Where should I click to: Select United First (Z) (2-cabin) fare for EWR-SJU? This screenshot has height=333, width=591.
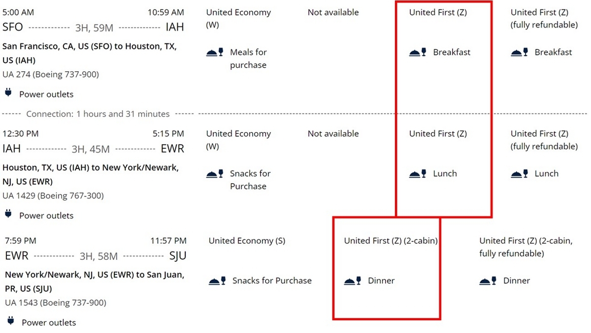point(391,241)
